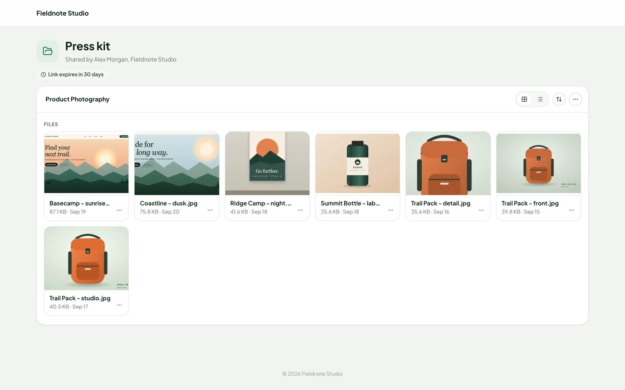Open more options for Trail Pack – detail.jpg
The width and height of the screenshot is (625, 390).
[x=481, y=210]
